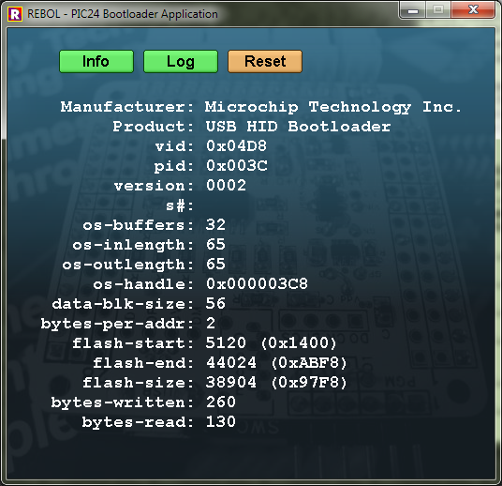Click the 'bytes-per-addr:' label
This screenshot has height=486, width=502.
coord(117,325)
